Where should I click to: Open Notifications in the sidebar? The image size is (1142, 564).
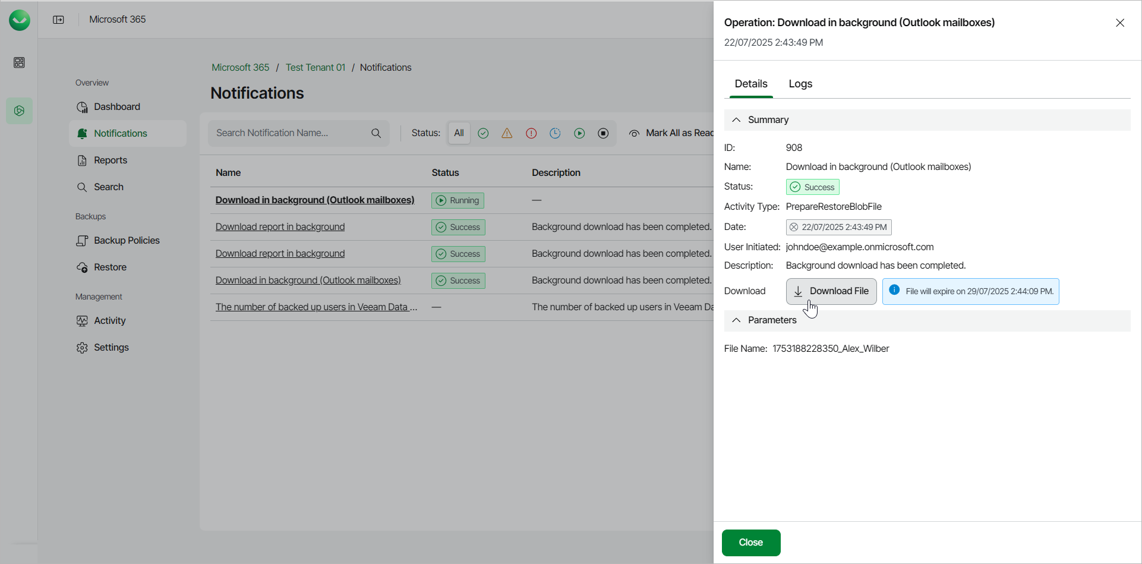point(127,134)
